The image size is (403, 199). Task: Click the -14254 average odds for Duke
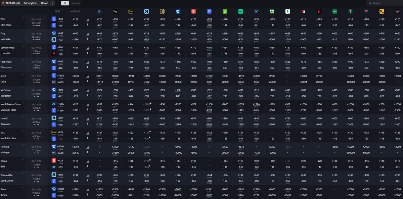76,82
